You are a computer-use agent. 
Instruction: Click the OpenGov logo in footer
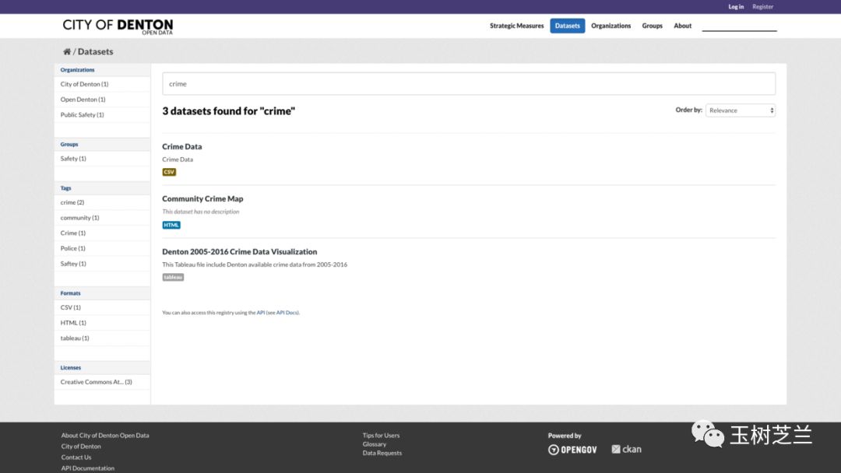coord(572,450)
